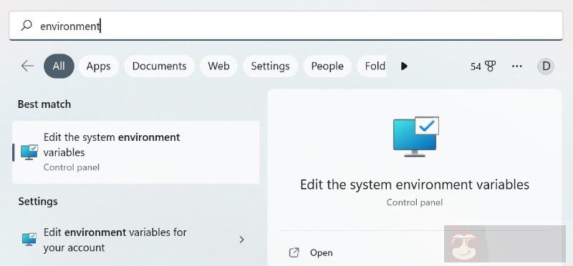Click the 'Settings' section heading
The image size is (573, 266).
(38, 202)
